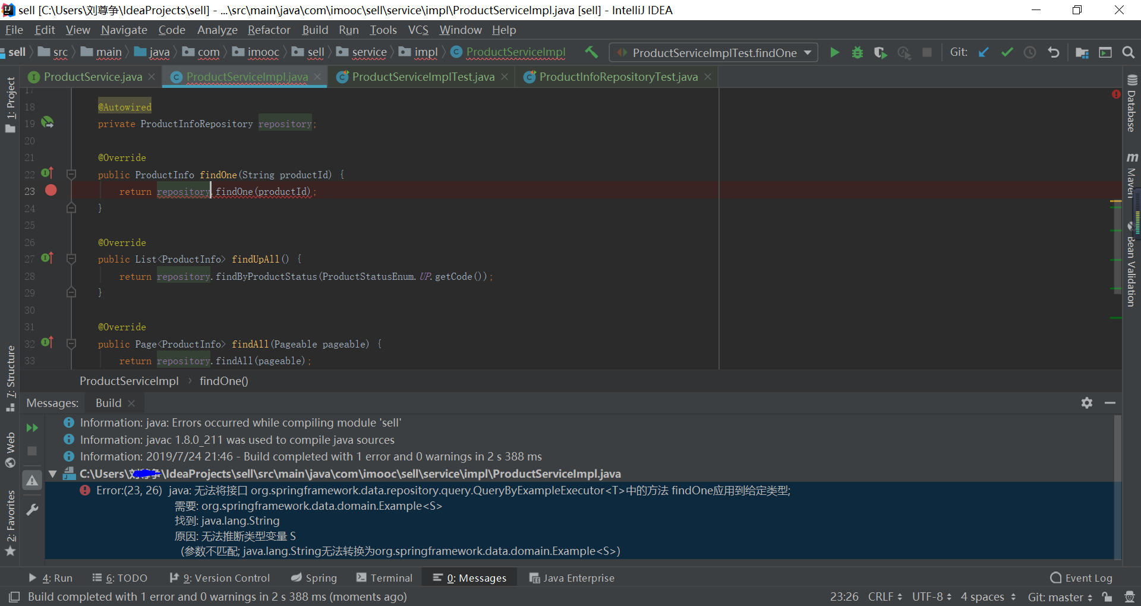
Task: Open the Web tool window
Action: [x=11, y=450]
